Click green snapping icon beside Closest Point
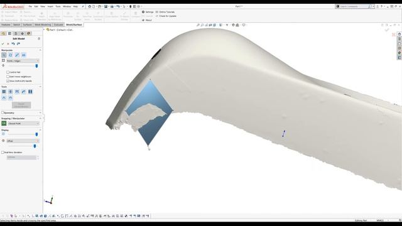The image size is (402, 226). coord(4,124)
